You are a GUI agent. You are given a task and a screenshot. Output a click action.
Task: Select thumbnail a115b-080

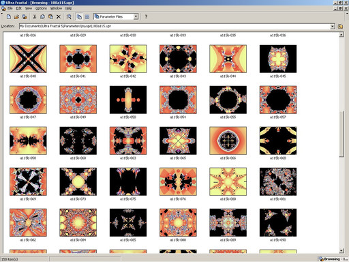(x=228, y=181)
